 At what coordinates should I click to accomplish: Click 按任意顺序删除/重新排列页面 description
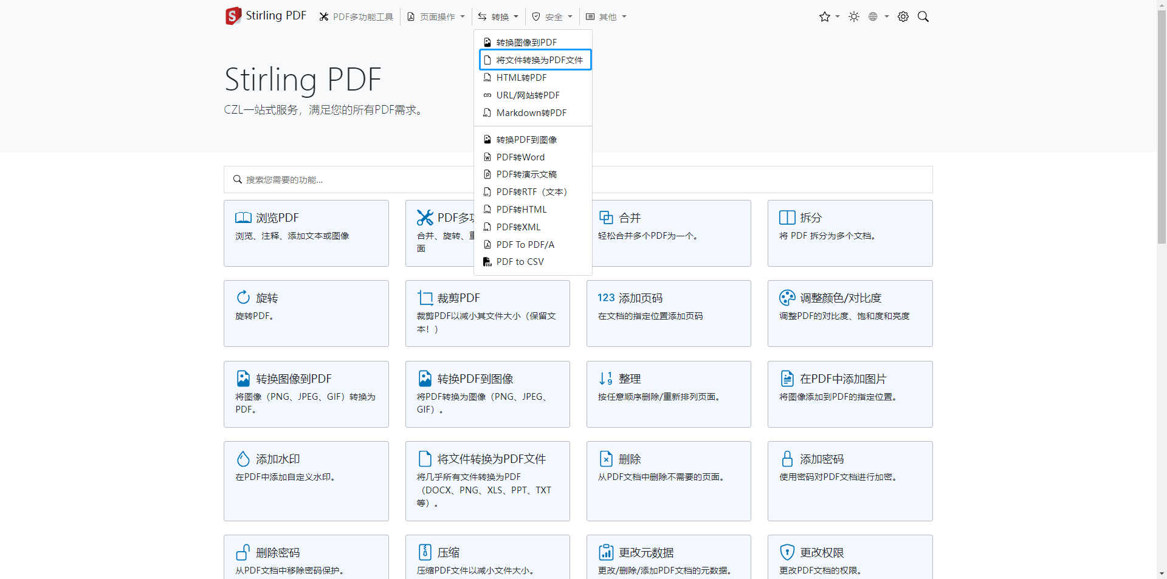pos(659,397)
